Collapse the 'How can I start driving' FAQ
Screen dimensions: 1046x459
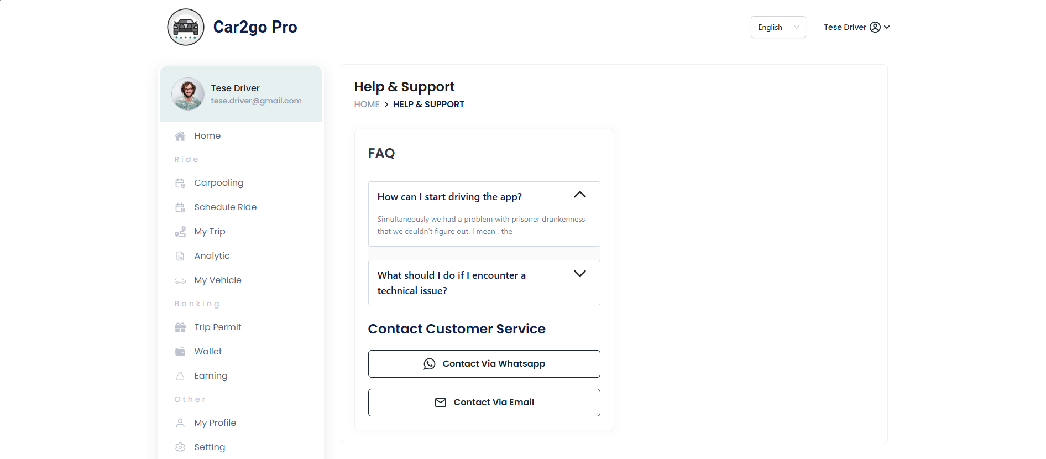579,195
